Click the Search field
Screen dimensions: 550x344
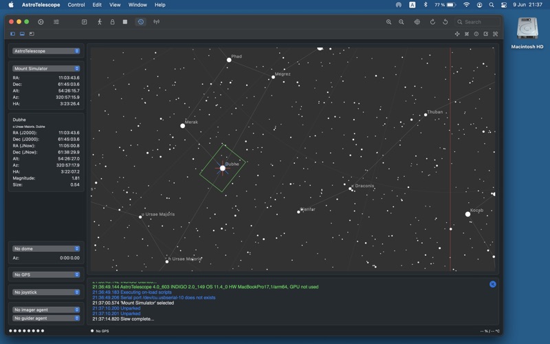477,22
